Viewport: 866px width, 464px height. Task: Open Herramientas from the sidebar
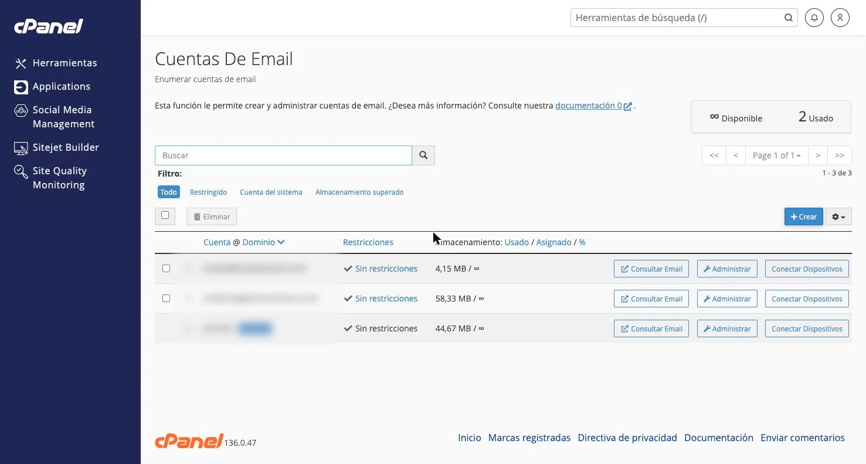(56, 63)
